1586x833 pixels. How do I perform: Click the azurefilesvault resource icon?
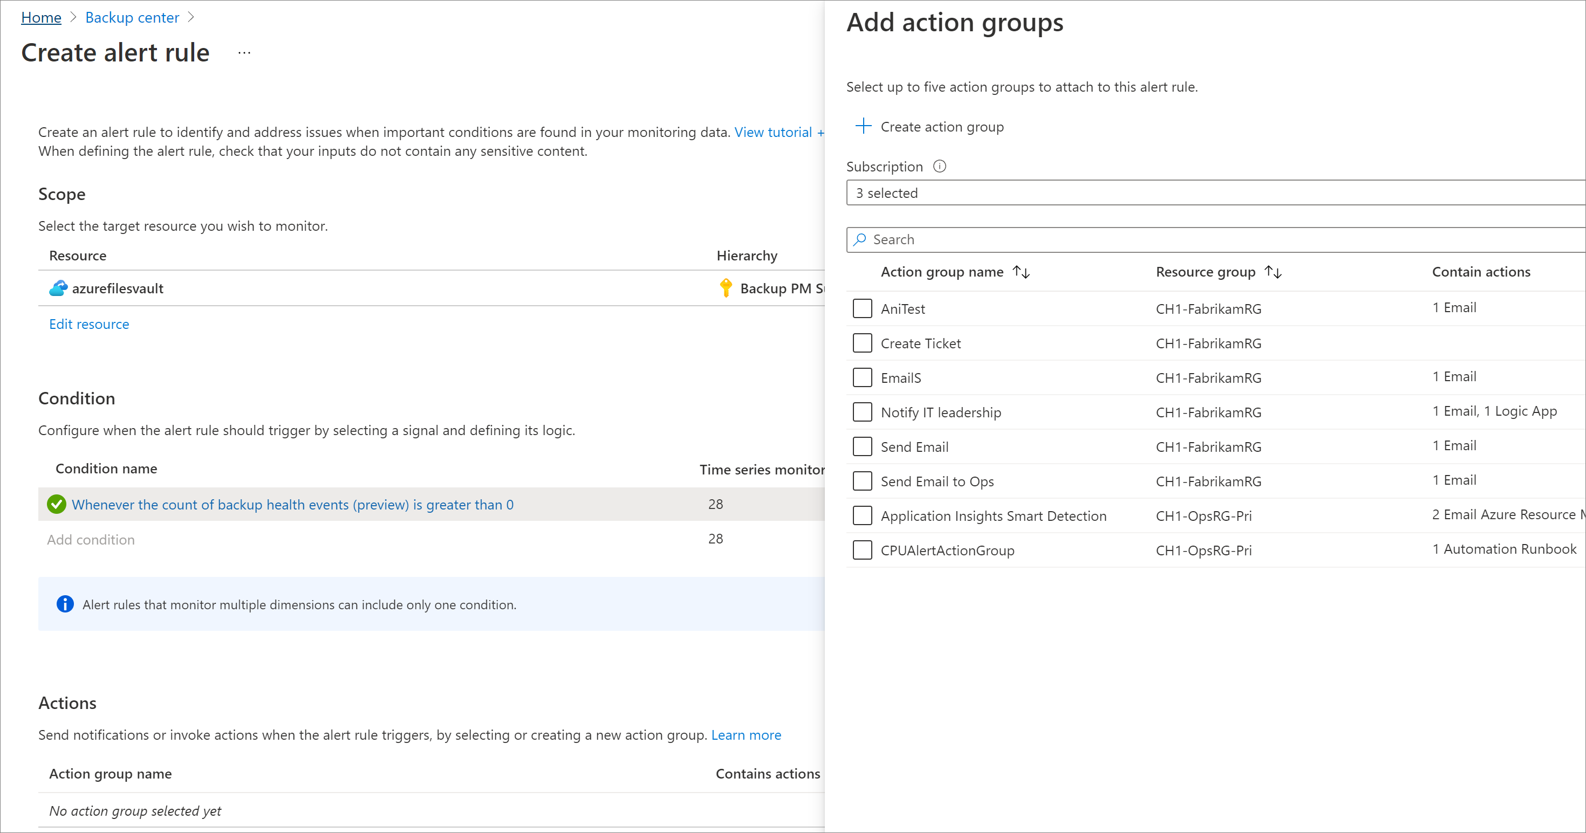coord(58,288)
